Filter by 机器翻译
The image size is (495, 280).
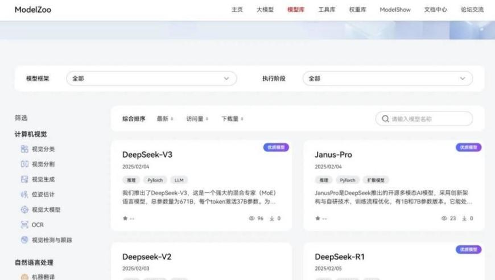[x=43, y=277]
